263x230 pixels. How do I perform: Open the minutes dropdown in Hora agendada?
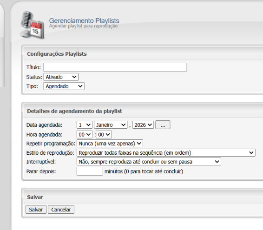104,135
